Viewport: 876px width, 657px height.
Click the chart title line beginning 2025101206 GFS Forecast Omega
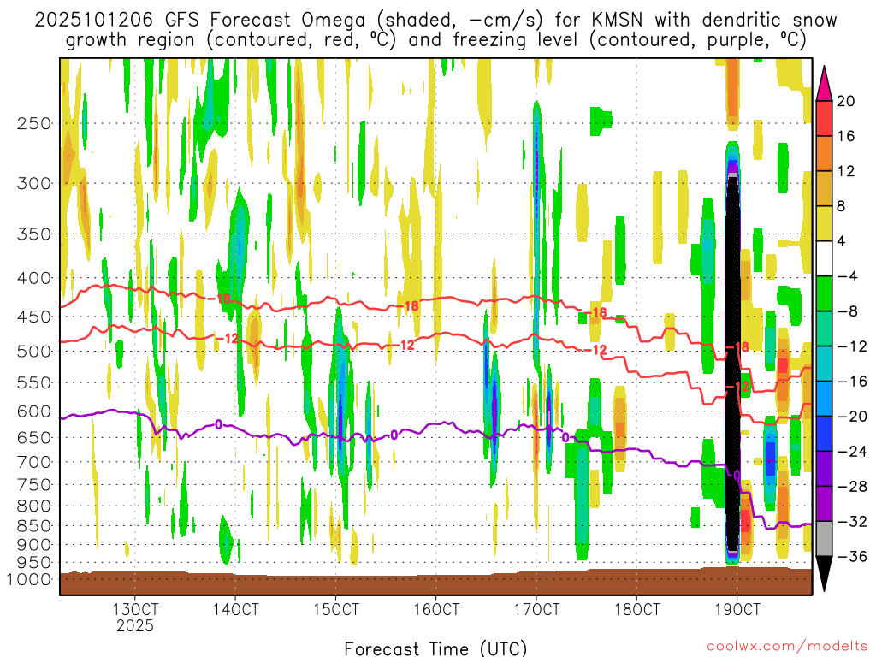pyautogui.click(x=435, y=21)
